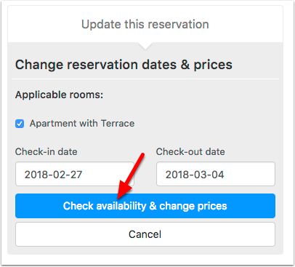The image size is (295, 267).
Task: Click the word 'Terrace' beside the checkbox
Action: pyautogui.click(x=118, y=124)
